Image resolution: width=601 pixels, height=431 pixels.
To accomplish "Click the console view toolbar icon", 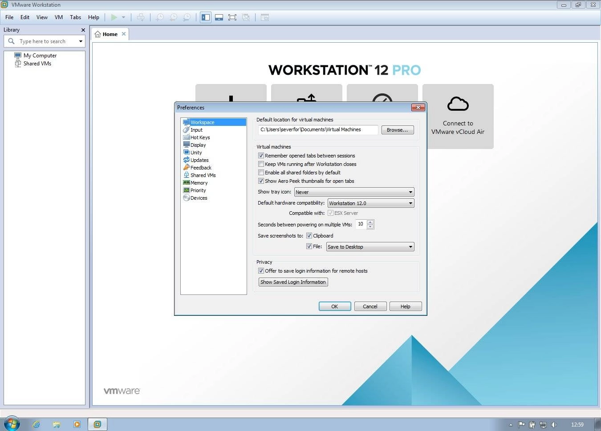I will [x=265, y=17].
